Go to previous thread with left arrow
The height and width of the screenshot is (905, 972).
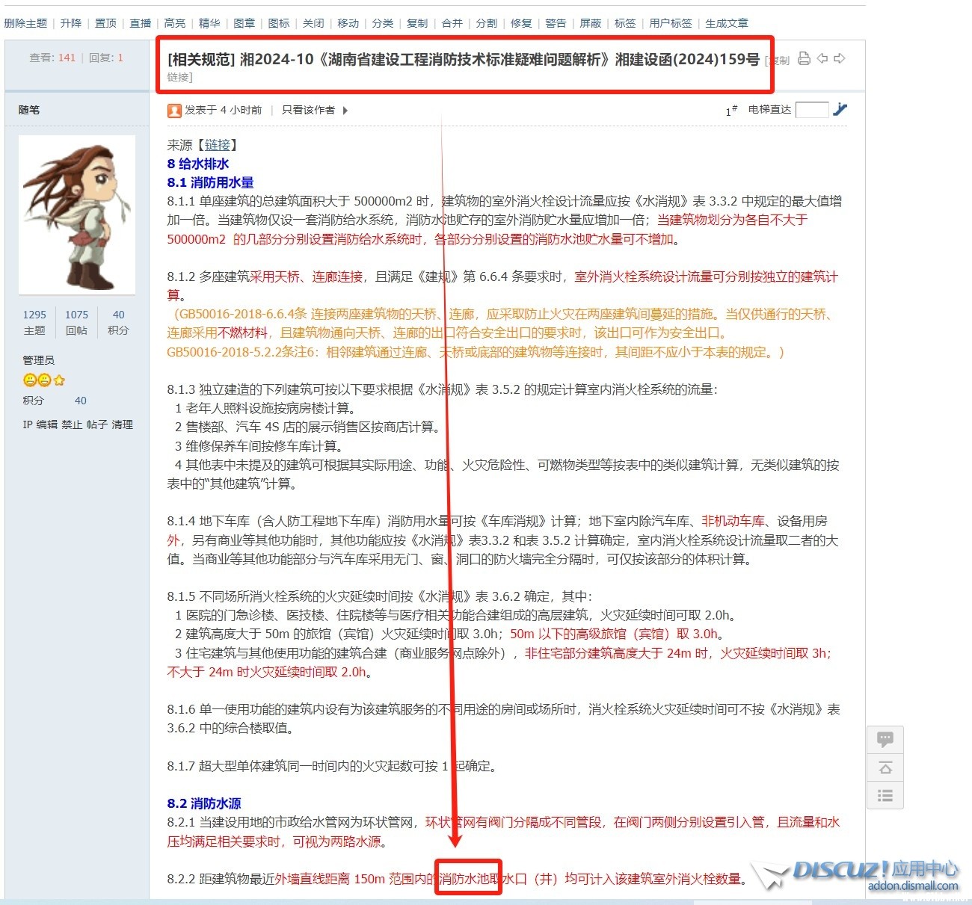pyautogui.click(x=822, y=58)
